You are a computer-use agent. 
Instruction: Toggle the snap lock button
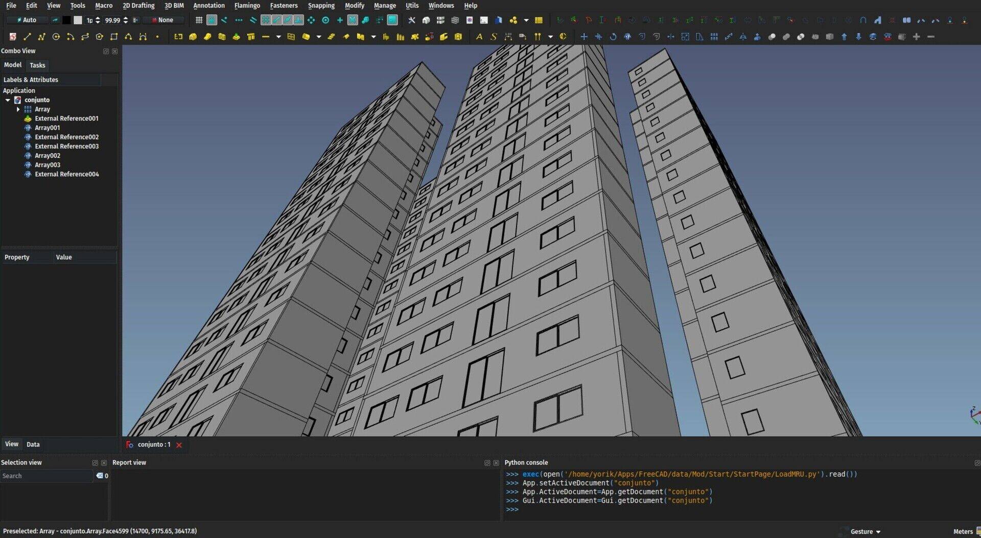[212, 20]
